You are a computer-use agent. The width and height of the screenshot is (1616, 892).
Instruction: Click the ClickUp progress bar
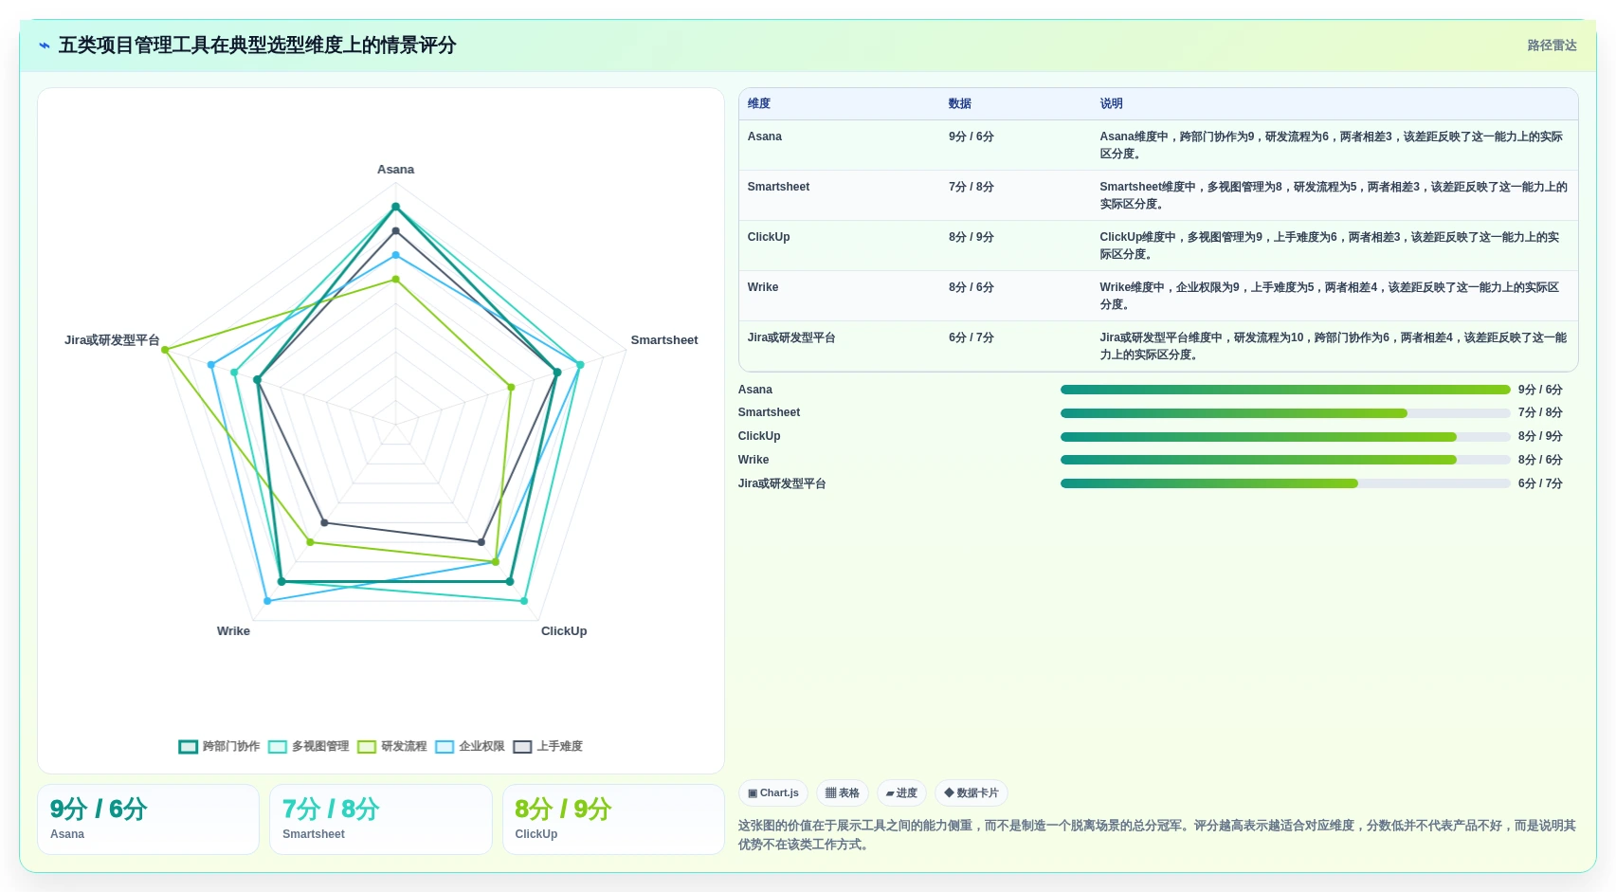coord(1285,437)
